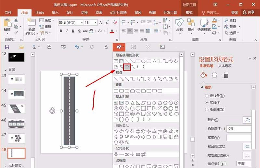Switch to the Animations tab

coord(99,13)
